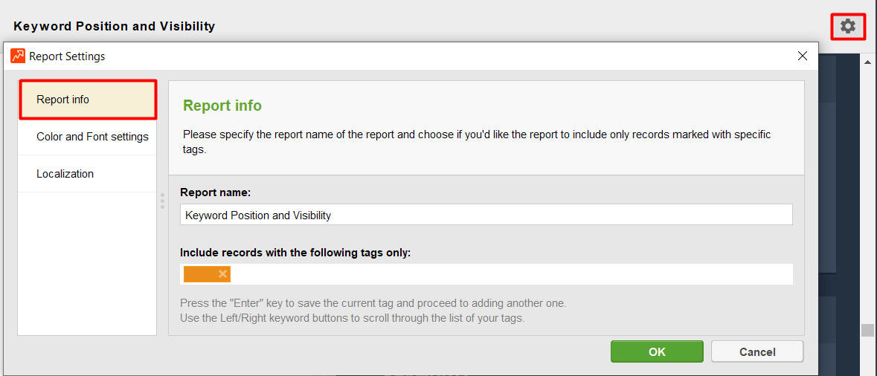Click scrollbar up arrow in background window

tap(868, 62)
